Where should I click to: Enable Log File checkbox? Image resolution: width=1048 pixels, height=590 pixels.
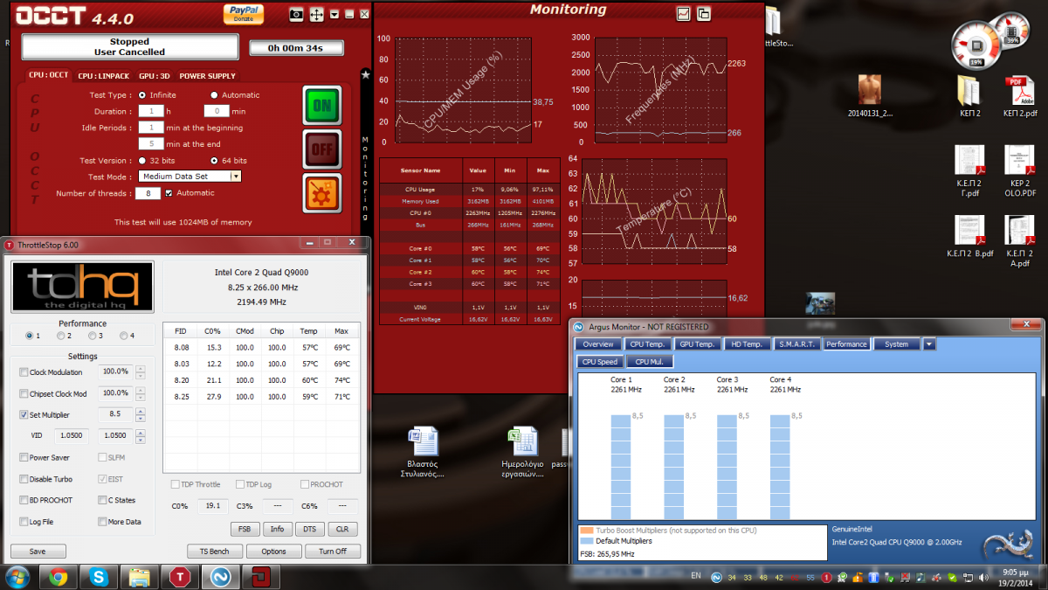pyautogui.click(x=24, y=522)
